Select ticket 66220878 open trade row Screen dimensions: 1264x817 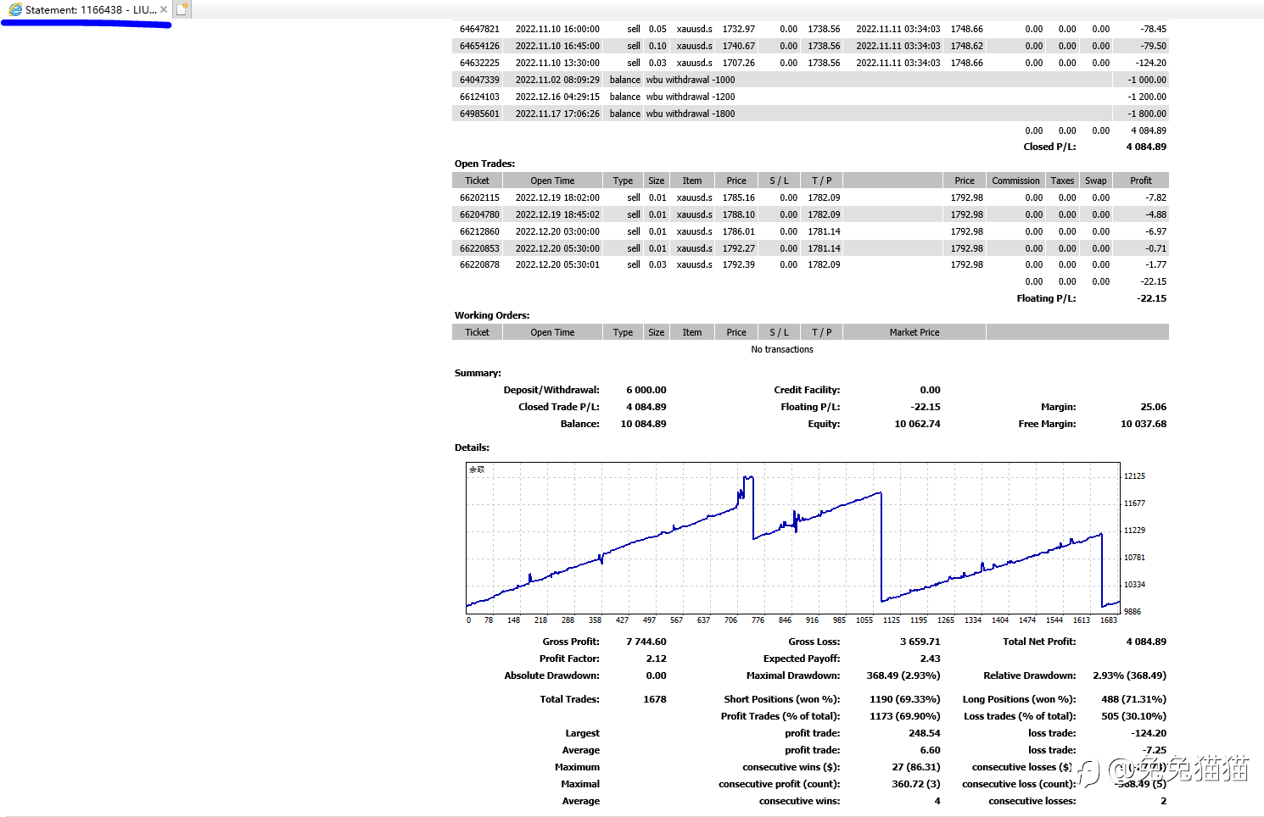click(810, 264)
